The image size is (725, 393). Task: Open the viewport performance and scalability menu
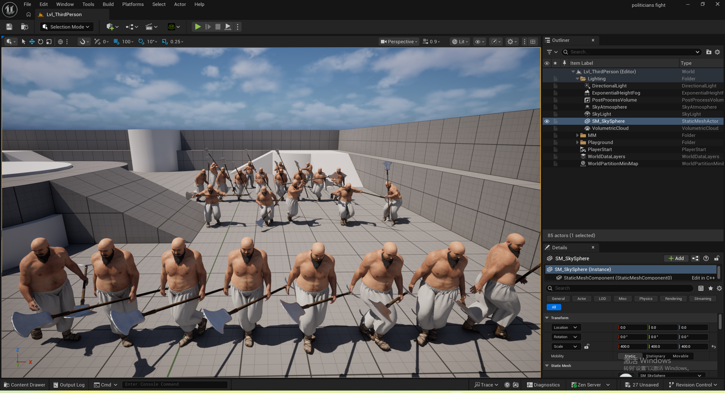496,42
